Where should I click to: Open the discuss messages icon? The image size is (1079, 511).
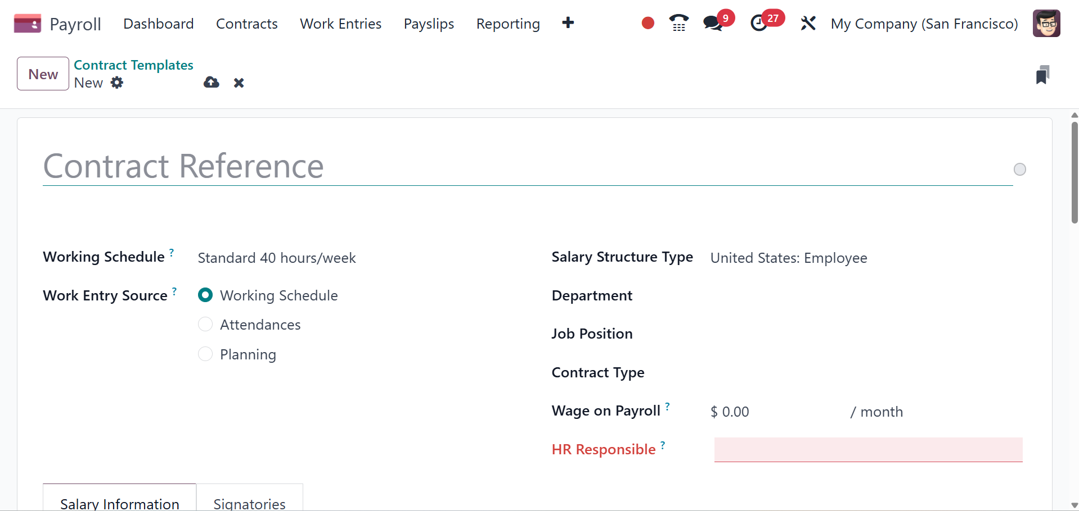[713, 23]
